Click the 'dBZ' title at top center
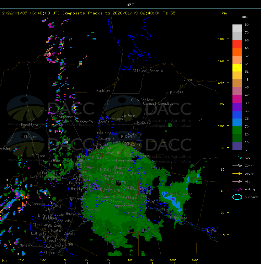This screenshot has height=264, width=261. (130, 5)
